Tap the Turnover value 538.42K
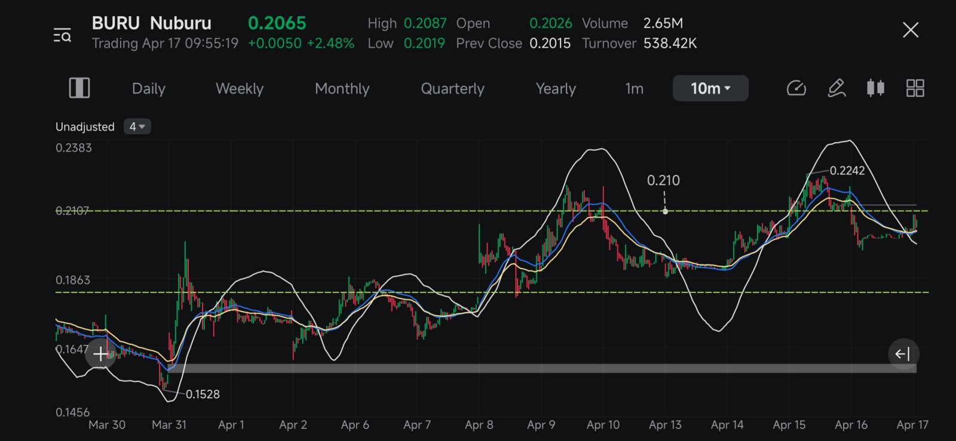This screenshot has width=956, height=441. pyautogui.click(x=670, y=44)
